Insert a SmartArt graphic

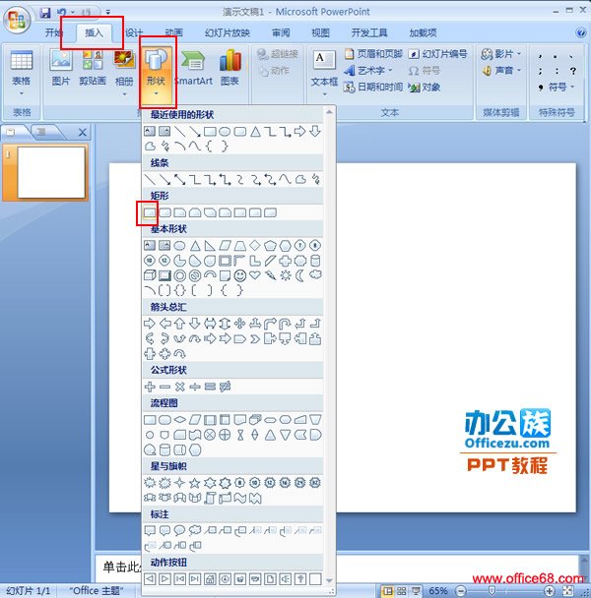194,68
